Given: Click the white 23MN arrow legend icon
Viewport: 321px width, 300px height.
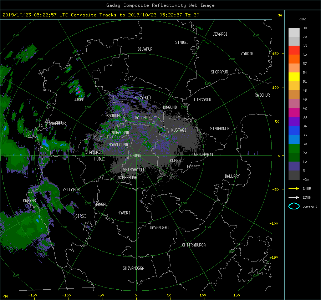Looking at the screenshot, I should tap(294, 197).
